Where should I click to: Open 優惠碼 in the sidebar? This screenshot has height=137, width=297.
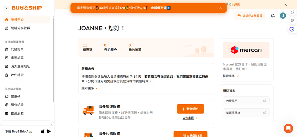coord(26,96)
